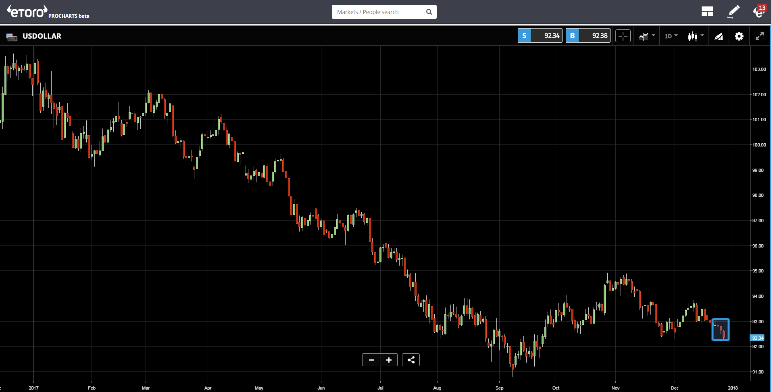Click the 95.00 price axis label
Viewport: 771px width, 392px height.
(758, 271)
